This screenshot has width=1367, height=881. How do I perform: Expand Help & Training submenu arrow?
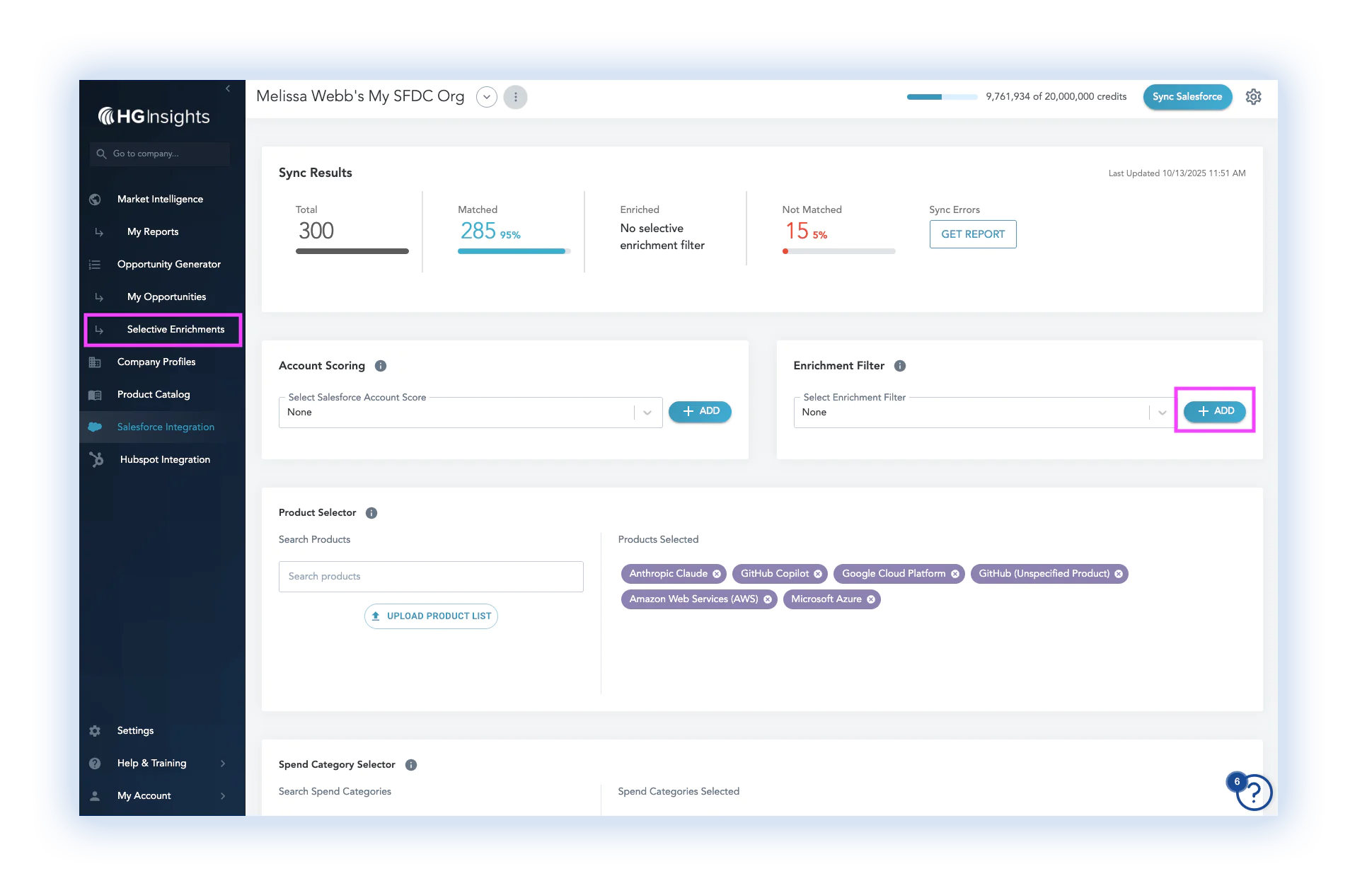tap(223, 764)
